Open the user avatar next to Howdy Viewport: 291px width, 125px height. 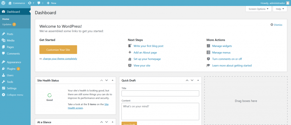tap(288, 3)
